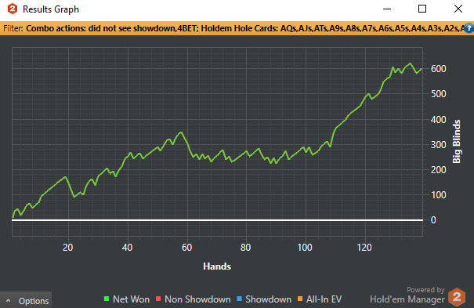Click the Hands axis title
Screen dimensions: 474x308
tap(217, 266)
